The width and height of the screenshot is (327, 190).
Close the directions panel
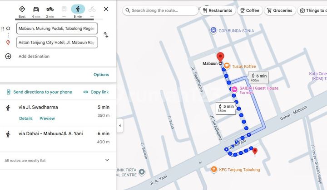(x=106, y=9)
